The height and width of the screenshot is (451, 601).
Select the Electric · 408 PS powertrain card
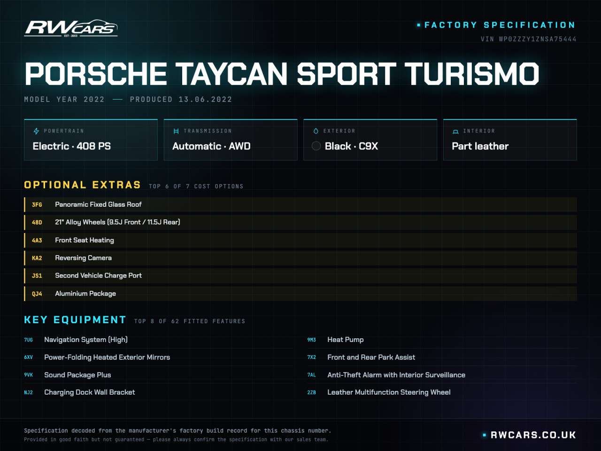tap(91, 140)
